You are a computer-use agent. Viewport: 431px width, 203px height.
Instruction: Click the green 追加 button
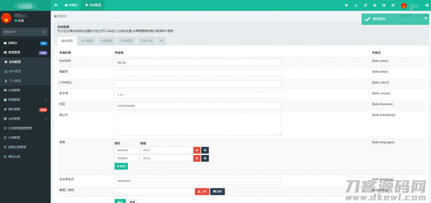pyautogui.click(x=121, y=166)
